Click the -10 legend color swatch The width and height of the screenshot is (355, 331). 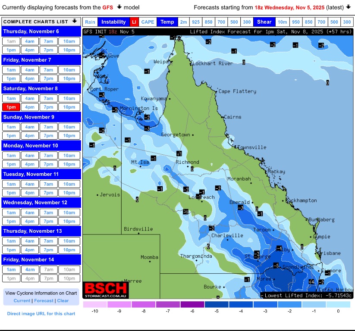pyautogui.click(x=95, y=304)
